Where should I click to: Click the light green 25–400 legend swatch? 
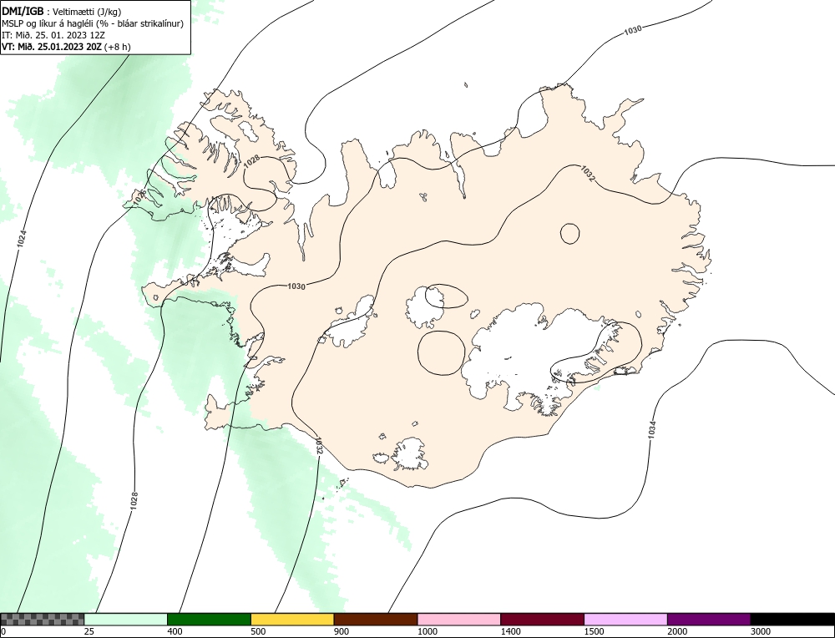coord(126,620)
